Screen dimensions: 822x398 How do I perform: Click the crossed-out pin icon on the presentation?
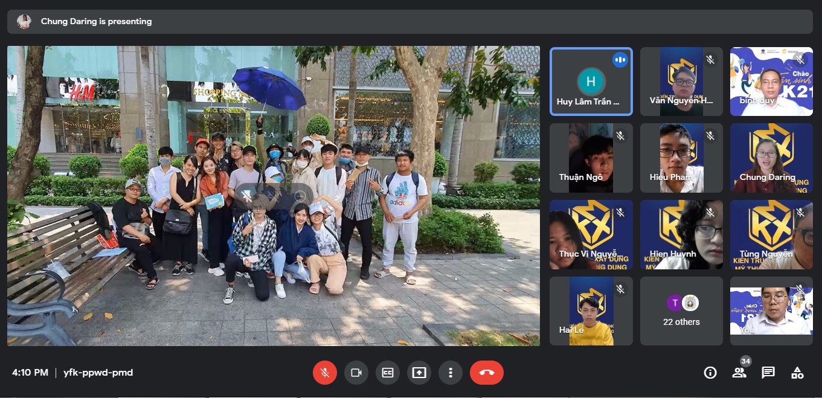(247, 196)
